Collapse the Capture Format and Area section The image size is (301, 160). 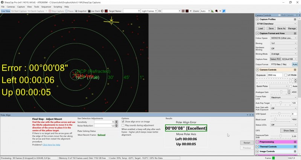[x=257, y=33]
